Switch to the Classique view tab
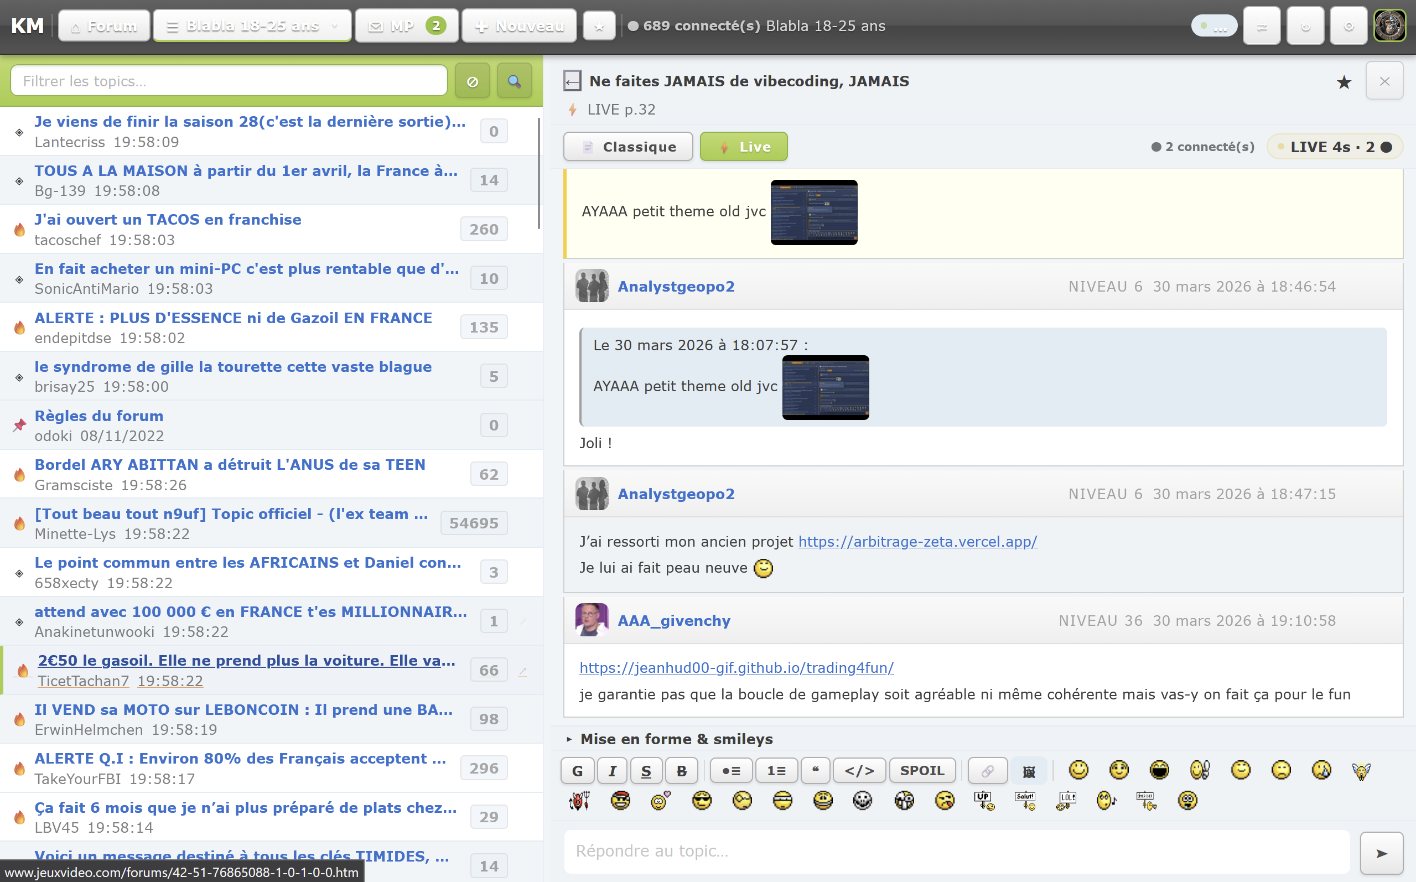1416x882 pixels. pos(627,147)
